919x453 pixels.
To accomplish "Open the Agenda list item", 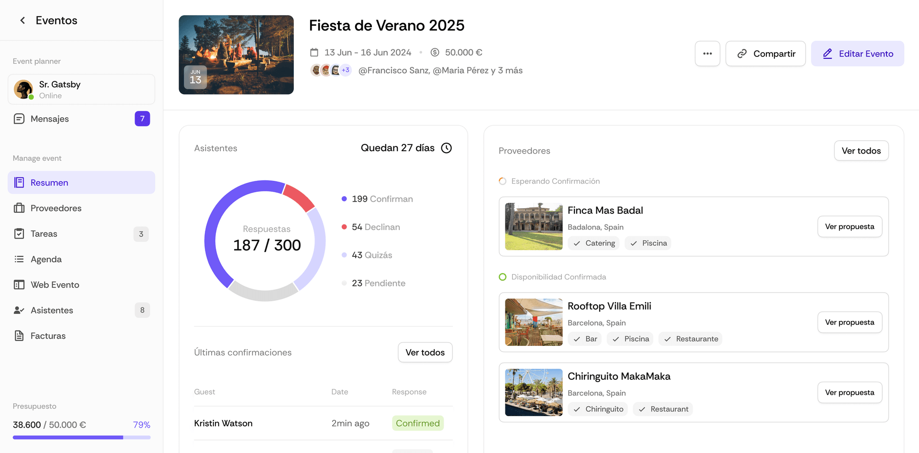I will (81, 259).
